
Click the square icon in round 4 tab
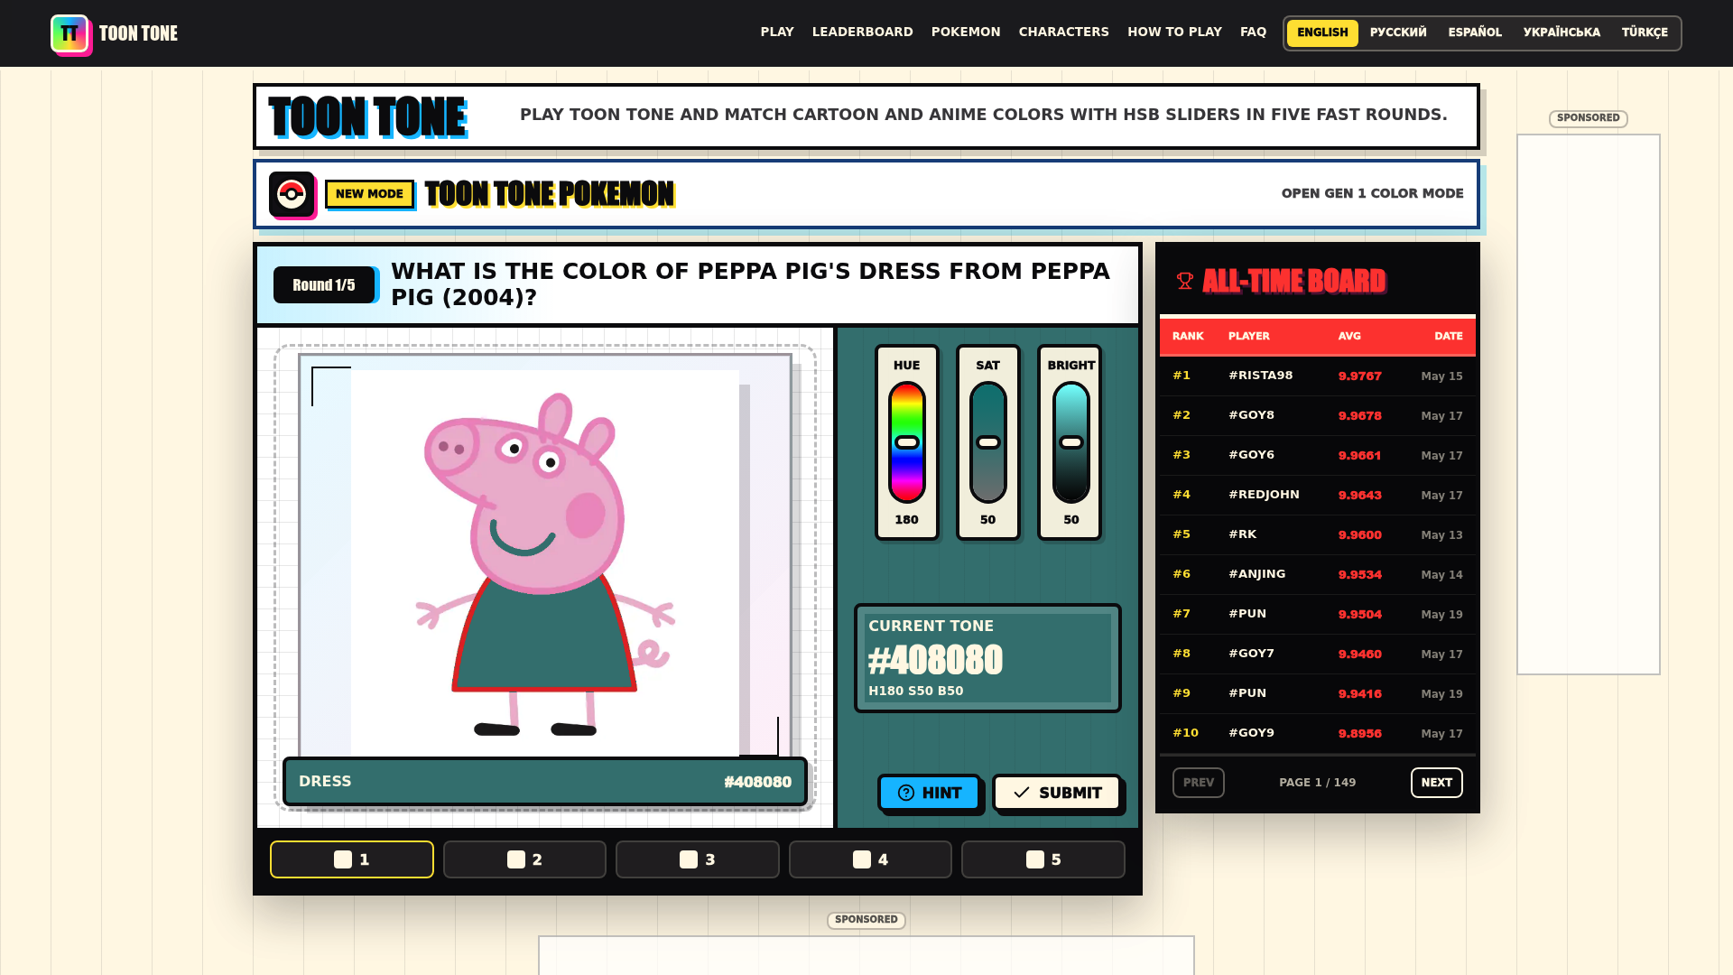pos(862,859)
